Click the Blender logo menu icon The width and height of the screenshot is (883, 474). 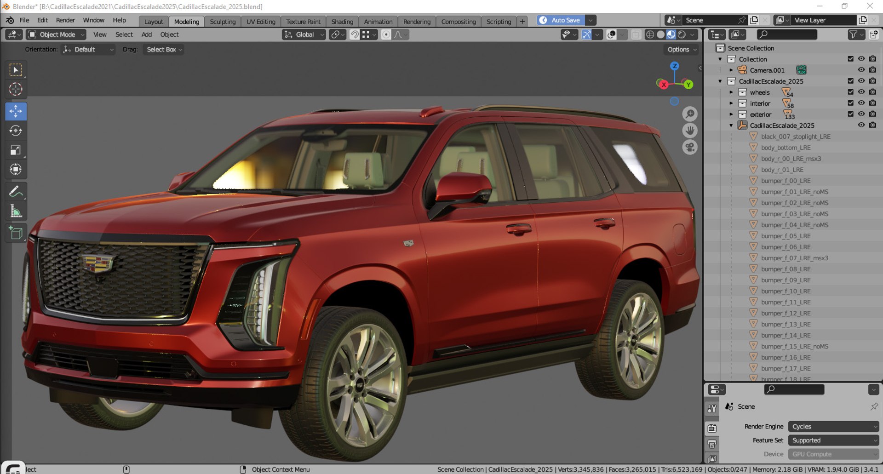pos(10,20)
